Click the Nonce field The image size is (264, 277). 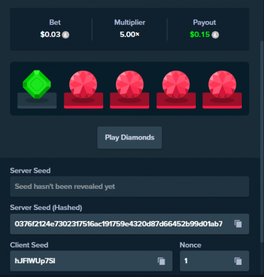tap(214, 261)
